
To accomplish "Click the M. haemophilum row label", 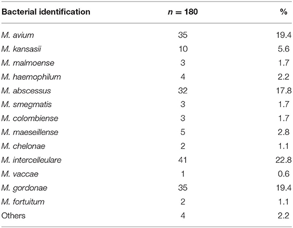I will point(31,77).
